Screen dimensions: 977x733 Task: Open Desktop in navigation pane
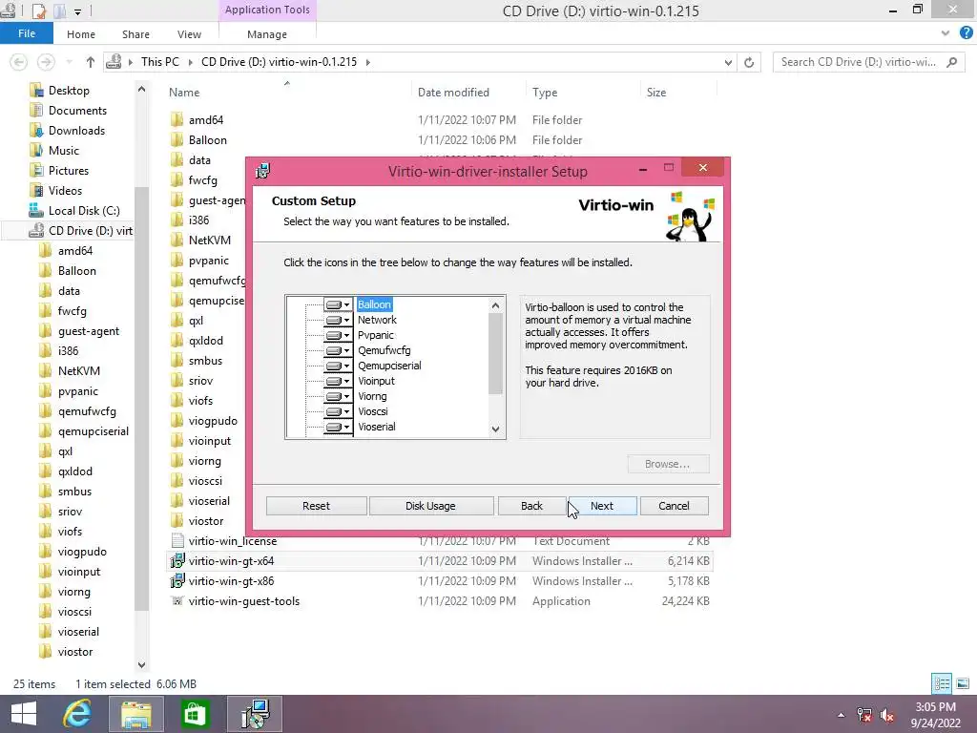coord(69,91)
